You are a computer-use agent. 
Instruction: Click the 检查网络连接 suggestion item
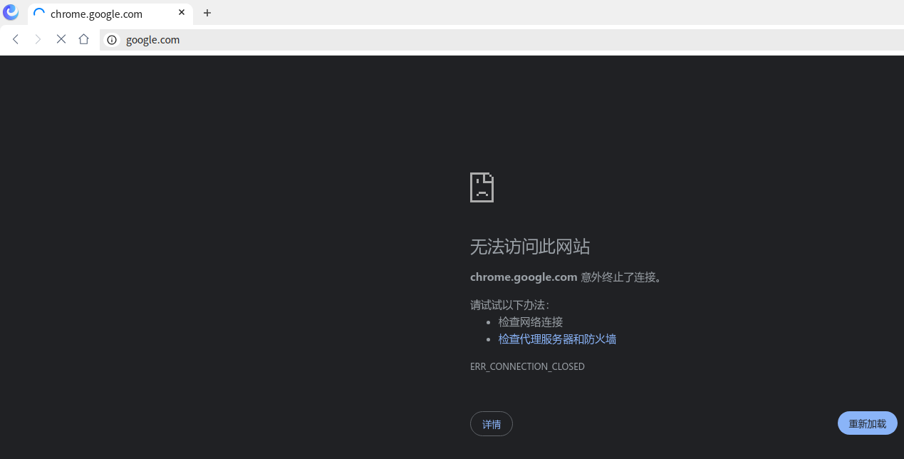[x=531, y=322]
